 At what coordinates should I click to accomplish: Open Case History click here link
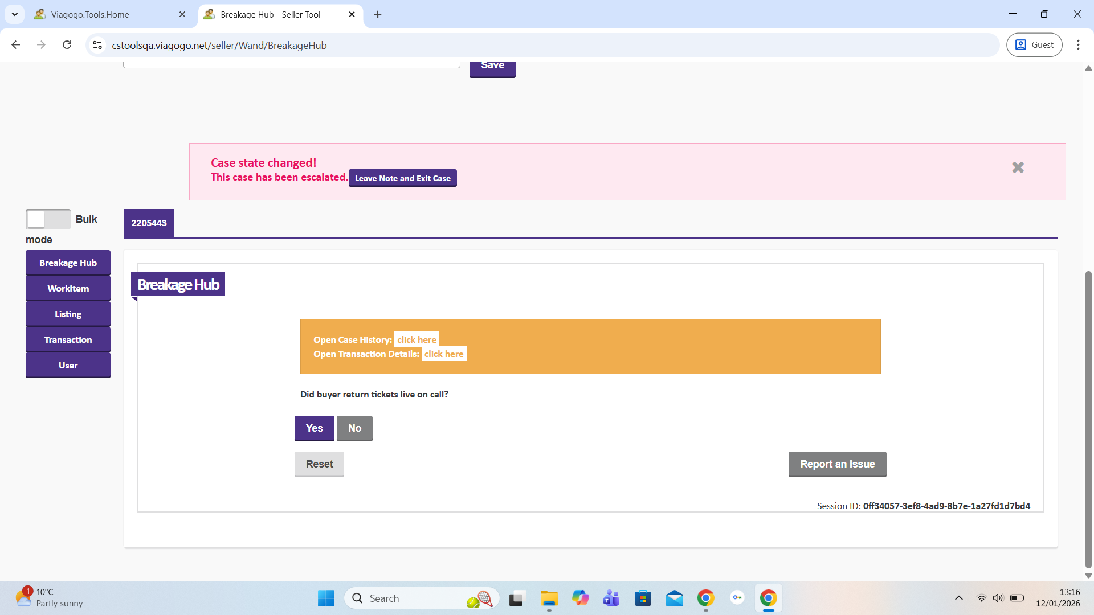tap(417, 339)
